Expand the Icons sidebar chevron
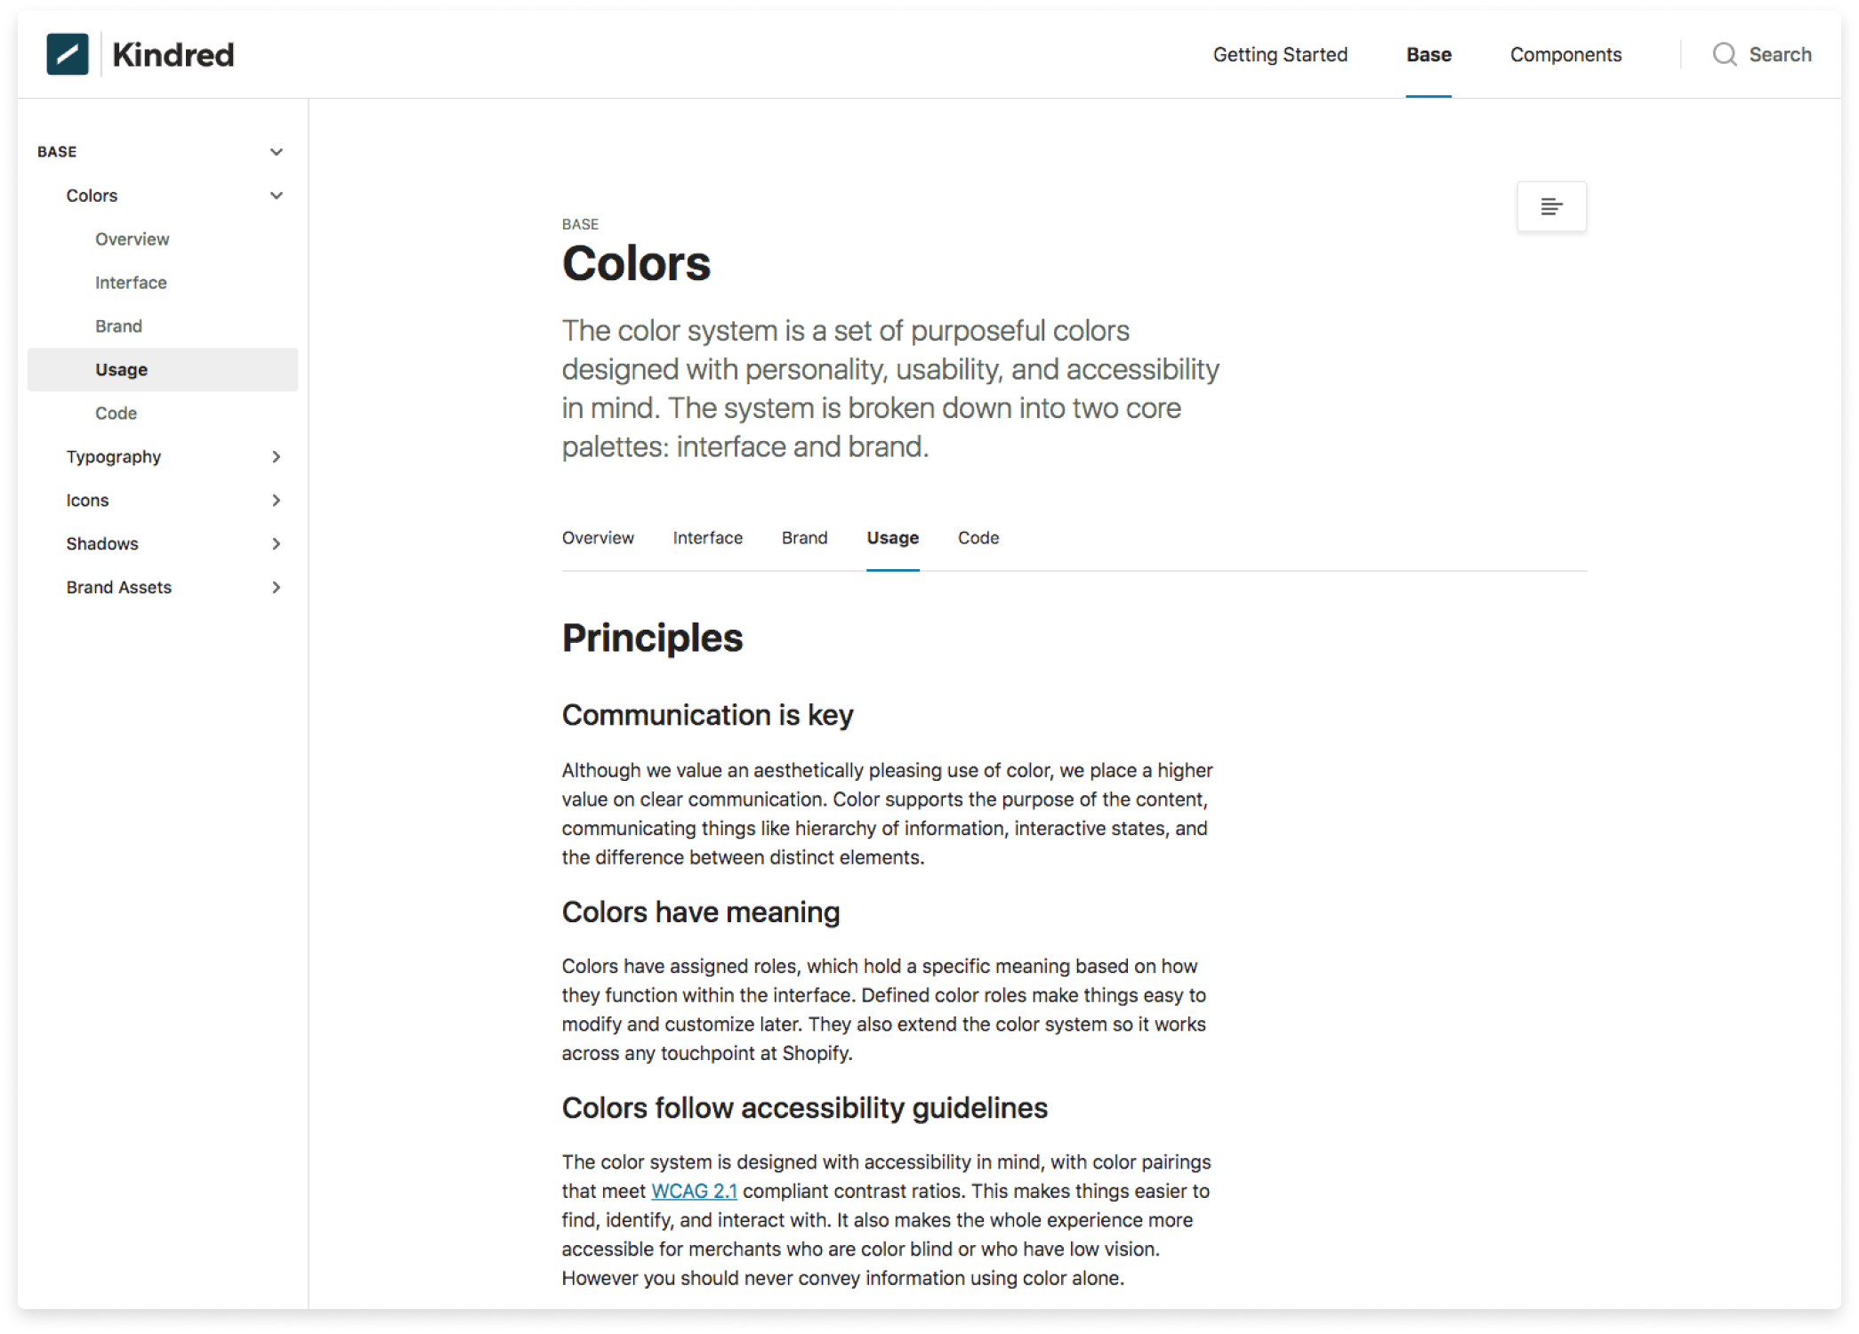The image size is (1859, 1334). pyautogui.click(x=277, y=501)
